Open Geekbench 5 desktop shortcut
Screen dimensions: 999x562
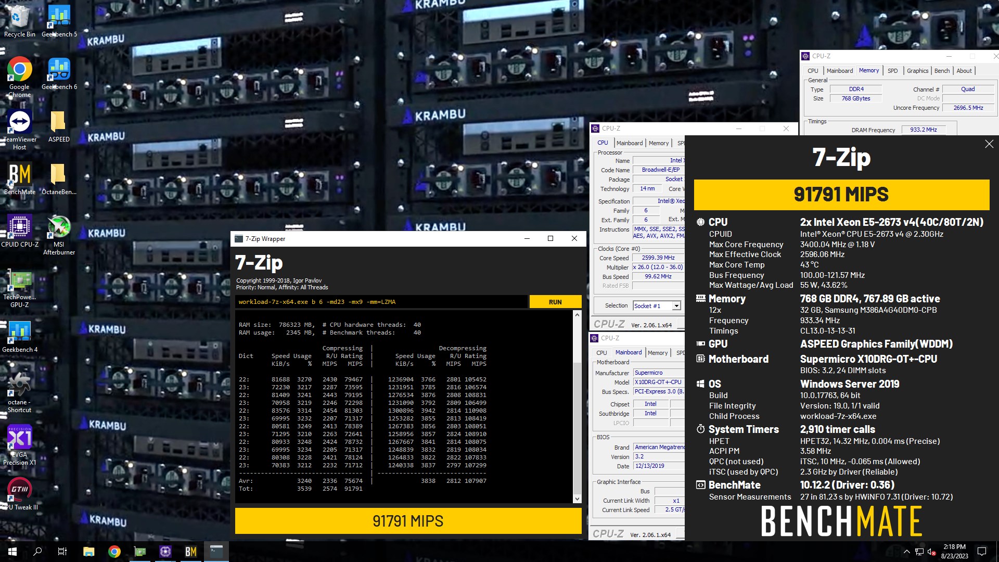[x=59, y=21]
